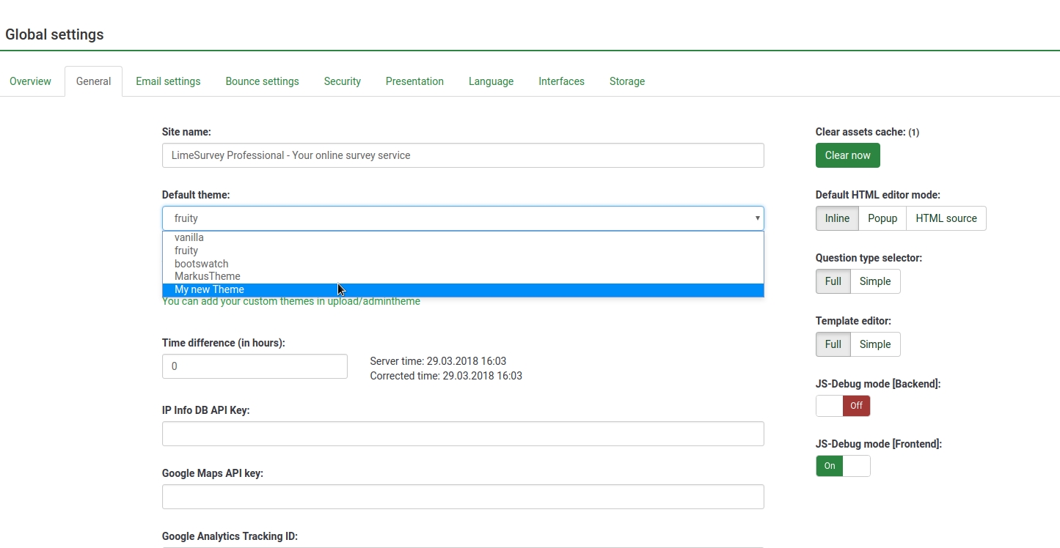This screenshot has height=548, width=1060.
Task: Open the Email settings tab
Action: point(168,81)
